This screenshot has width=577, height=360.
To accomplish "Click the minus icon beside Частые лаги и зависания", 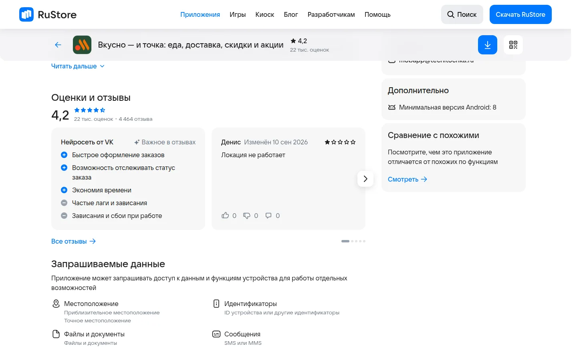I will click(x=64, y=203).
